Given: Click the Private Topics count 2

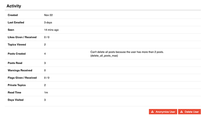Looking at the screenshot, I should [45, 85].
